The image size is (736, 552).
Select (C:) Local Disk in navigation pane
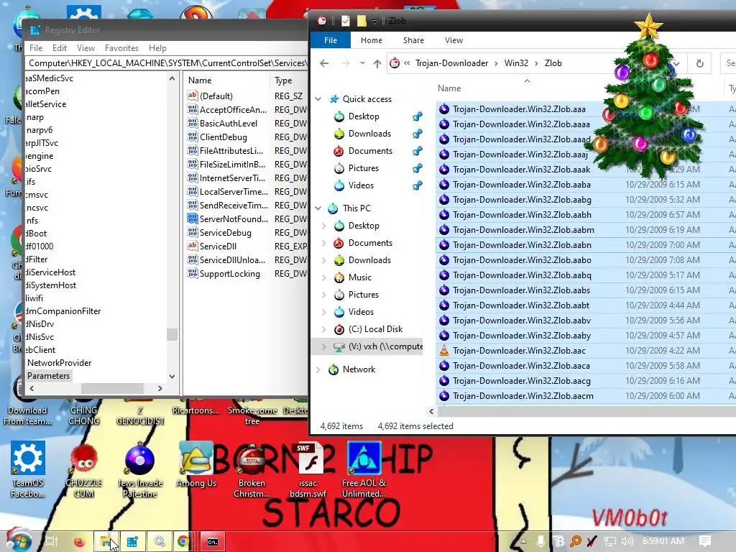coord(375,329)
